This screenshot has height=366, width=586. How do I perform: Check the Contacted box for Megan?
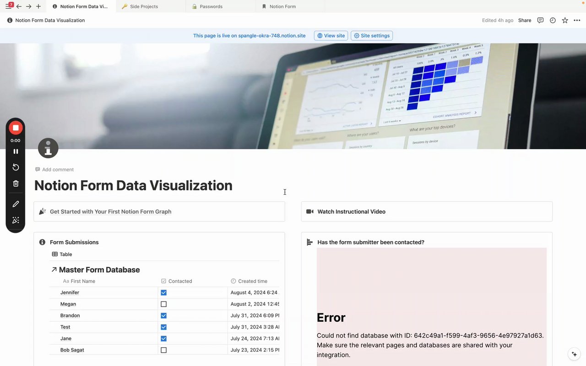[x=163, y=304]
